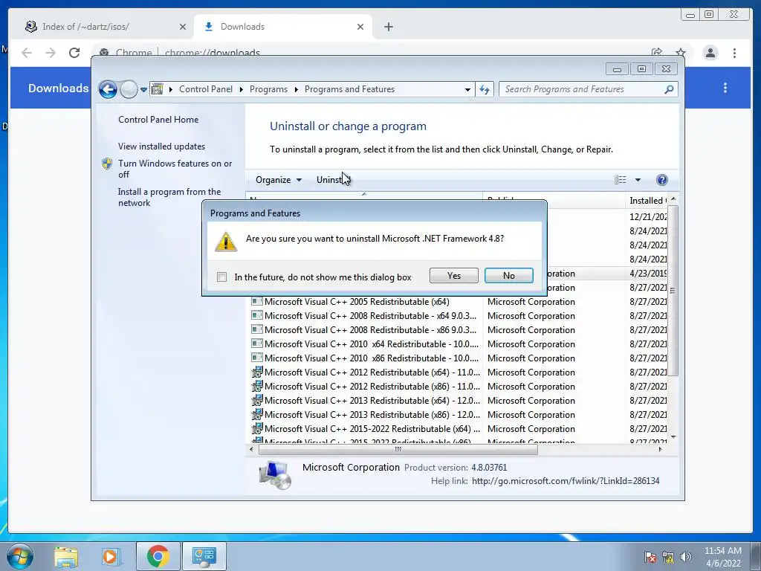The image size is (761, 571).
Task: Reload the Chrome page
Action: (74, 53)
